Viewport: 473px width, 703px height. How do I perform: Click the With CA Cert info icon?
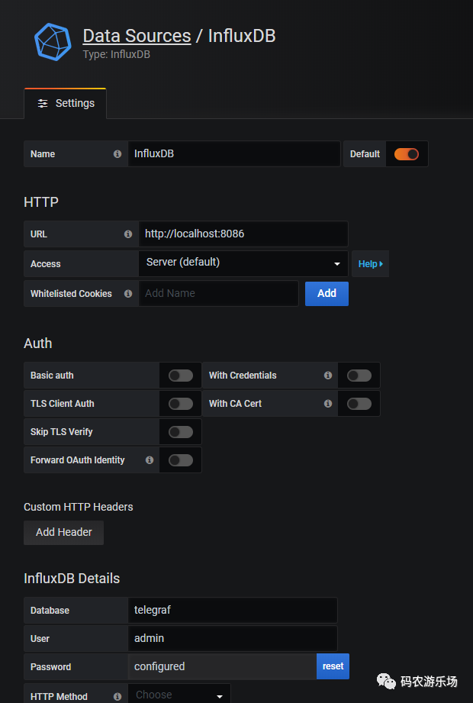[328, 404]
